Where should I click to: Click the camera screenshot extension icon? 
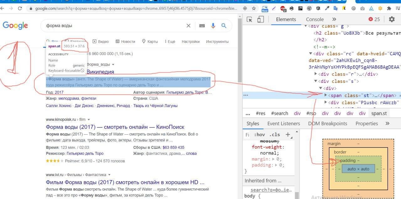[x=362, y=8]
